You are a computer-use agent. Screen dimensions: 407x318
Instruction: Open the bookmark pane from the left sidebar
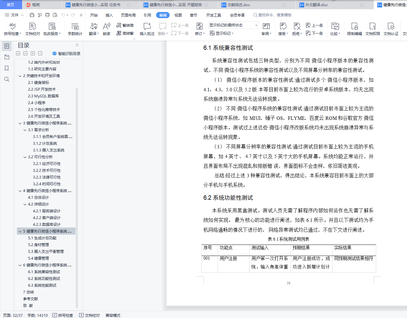click(7, 68)
